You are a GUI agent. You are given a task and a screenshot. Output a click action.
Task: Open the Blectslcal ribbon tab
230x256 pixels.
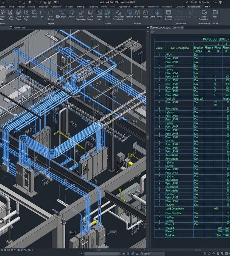click(x=43, y=7)
